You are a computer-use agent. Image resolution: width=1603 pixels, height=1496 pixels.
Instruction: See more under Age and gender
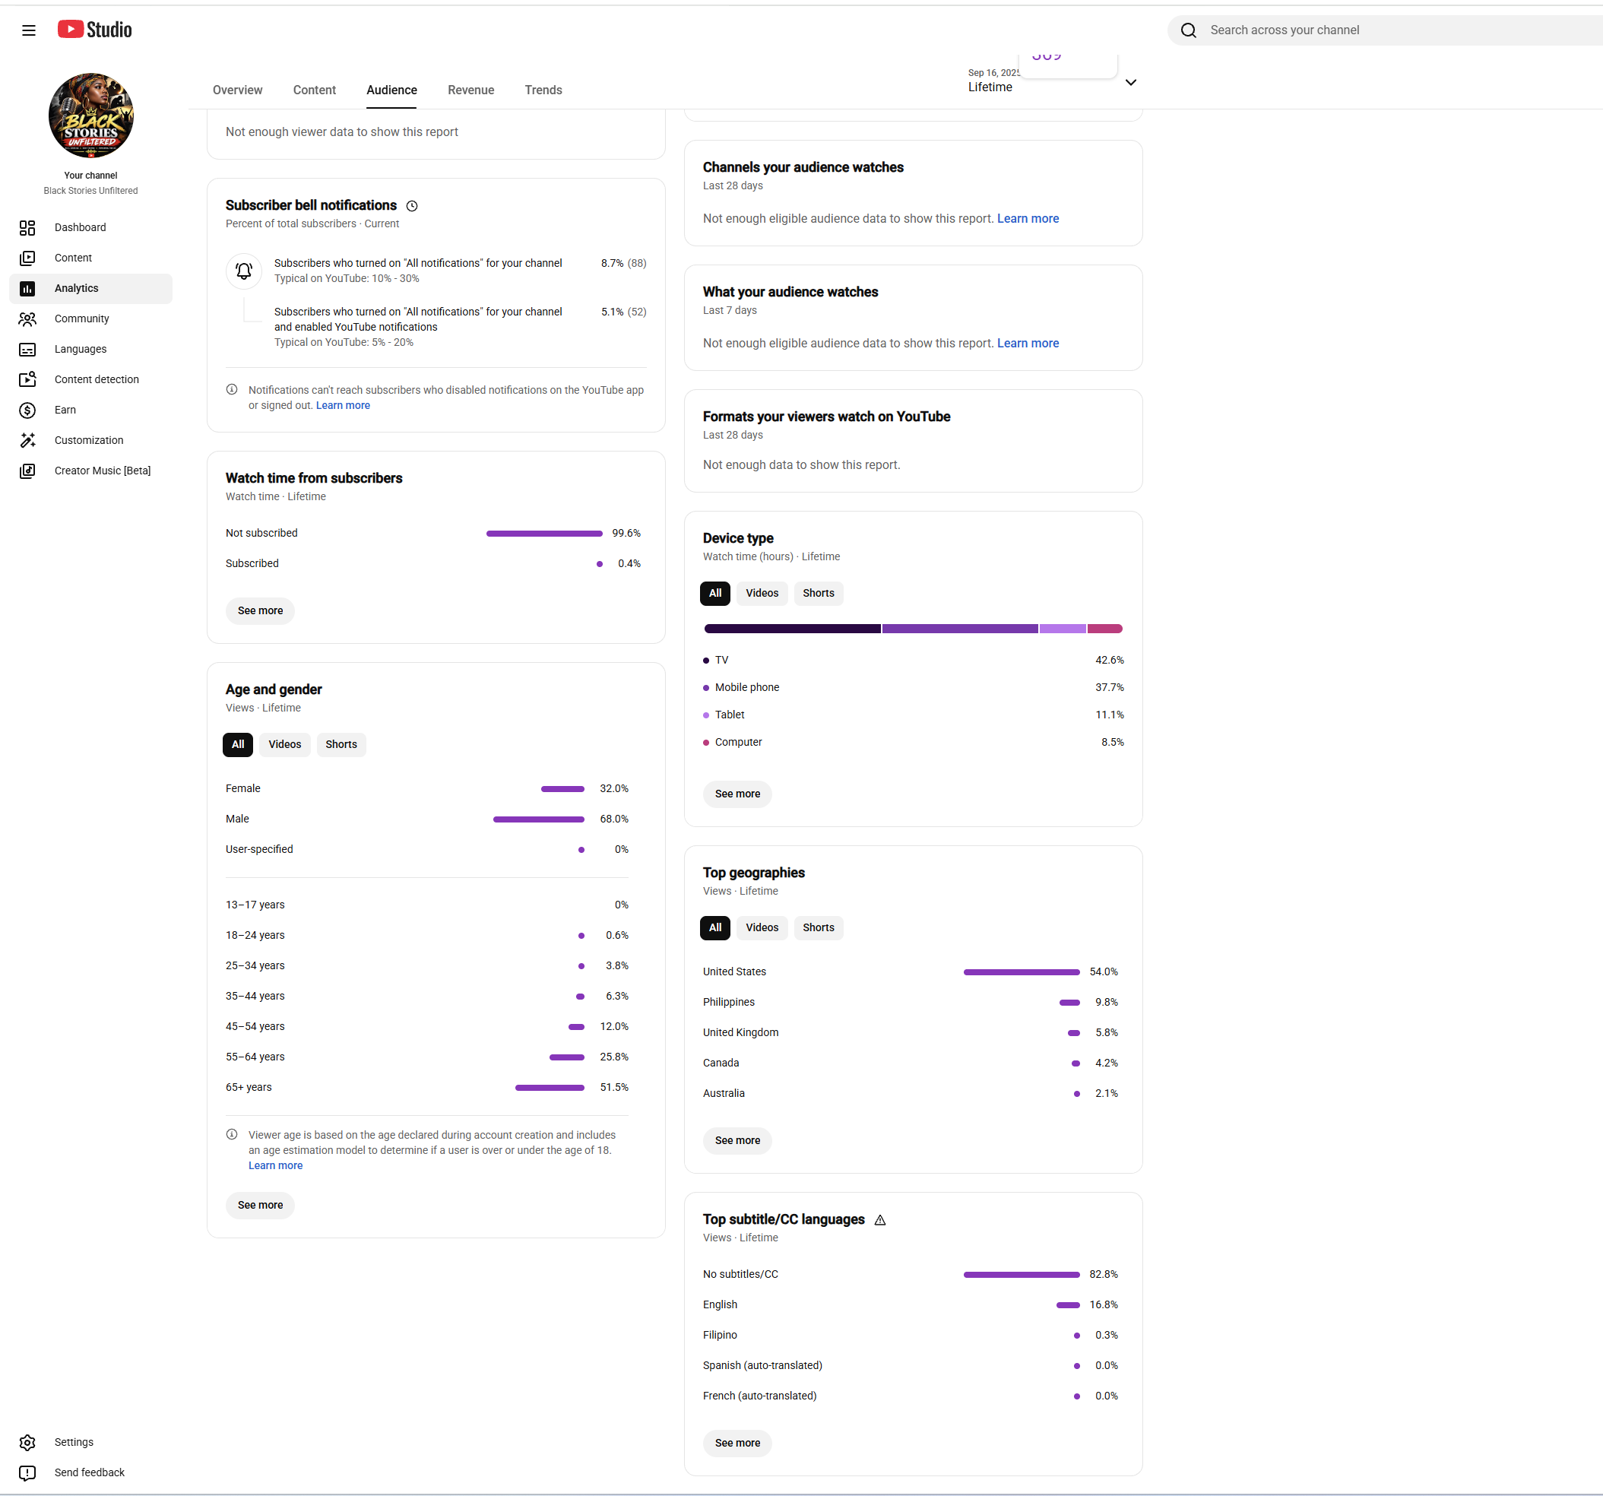pyautogui.click(x=260, y=1204)
